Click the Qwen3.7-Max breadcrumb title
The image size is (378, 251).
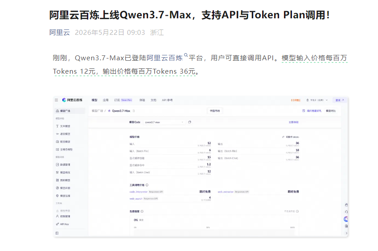tap(121, 111)
